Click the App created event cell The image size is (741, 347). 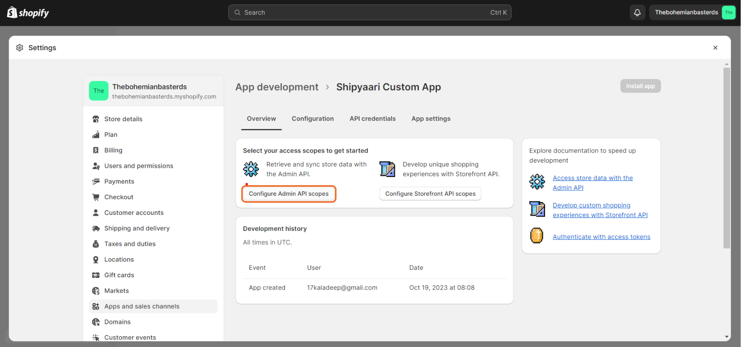pyautogui.click(x=267, y=288)
